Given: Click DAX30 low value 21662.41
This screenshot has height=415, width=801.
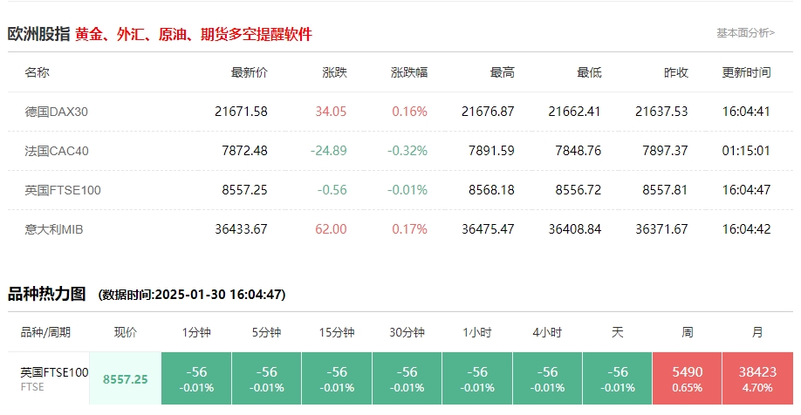Looking at the screenshot, I should pos(575,112).
